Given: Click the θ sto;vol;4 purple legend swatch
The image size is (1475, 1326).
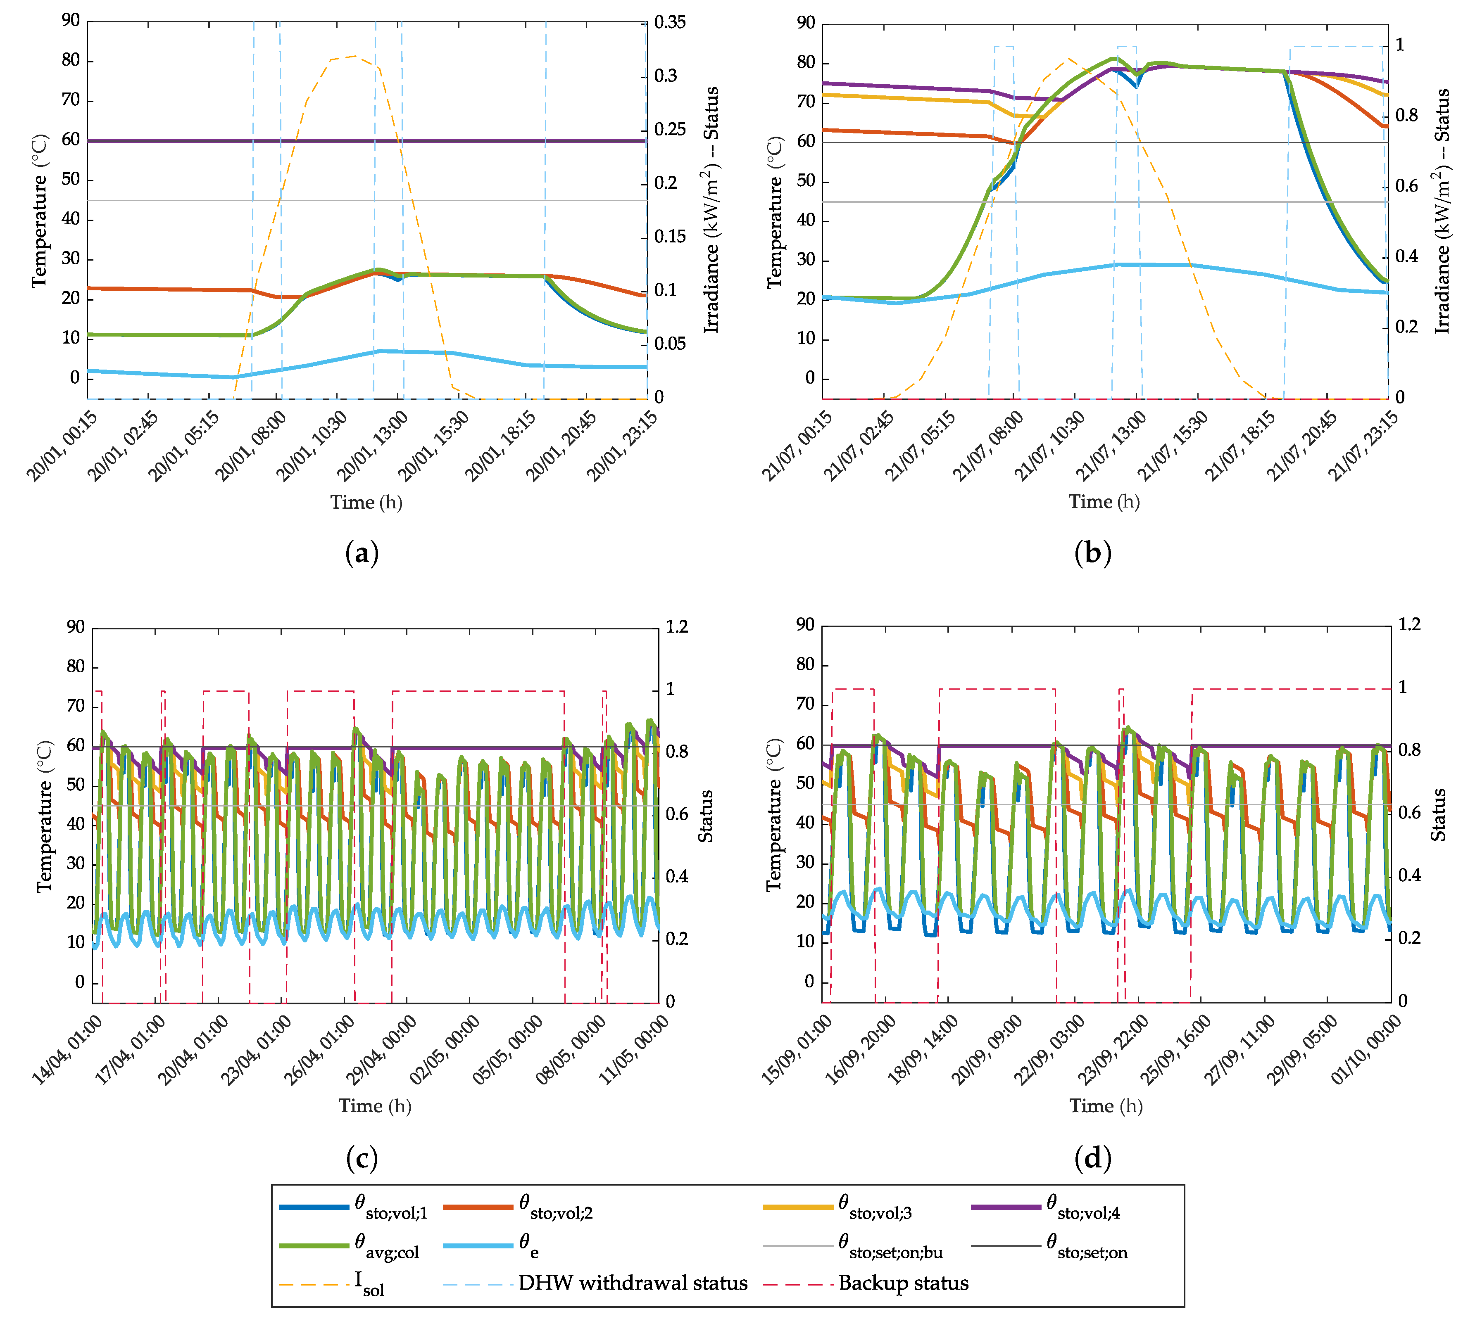Looking at the screenshot, I should (1006, 1207).
